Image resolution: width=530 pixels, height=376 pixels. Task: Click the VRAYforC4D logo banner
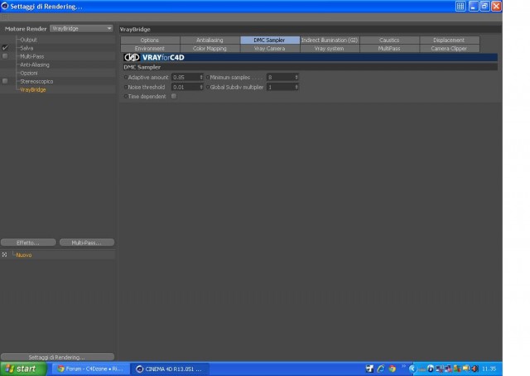pyautogui.click(x=310, y=57)
